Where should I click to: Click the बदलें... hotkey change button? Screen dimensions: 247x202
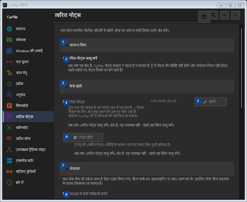(x=210, y=102)
